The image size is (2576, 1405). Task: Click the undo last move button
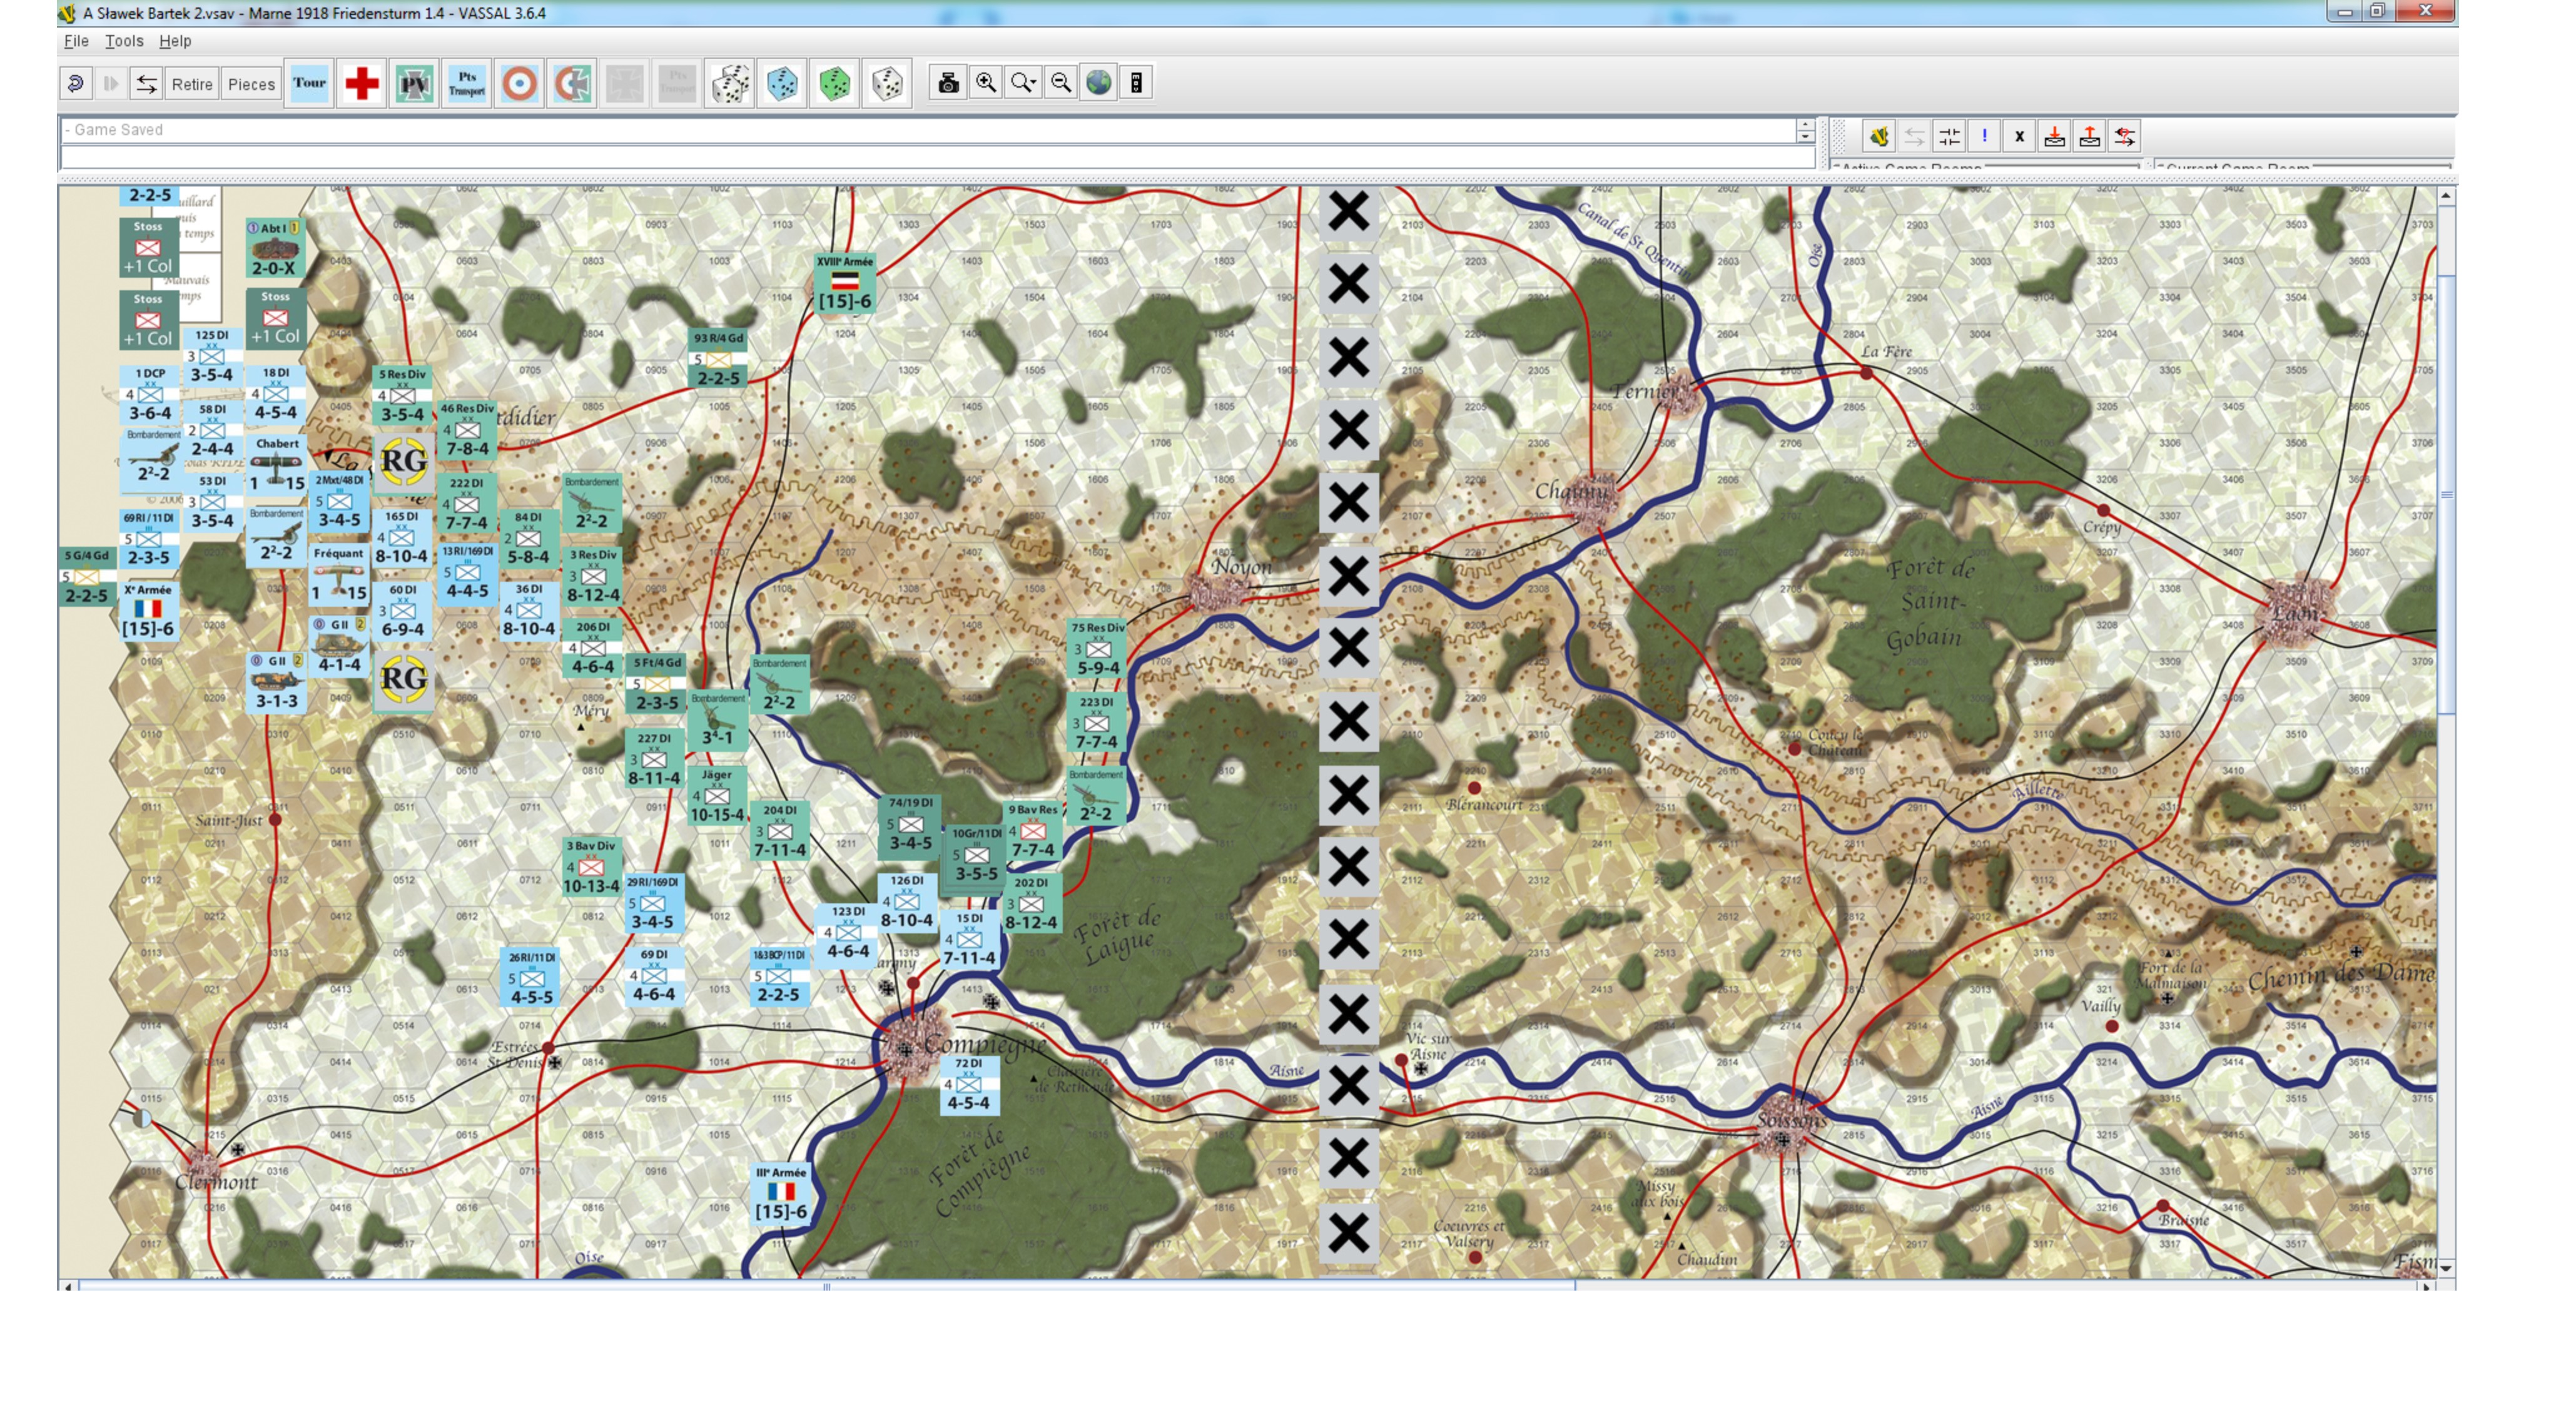click(x=75, y=84)
